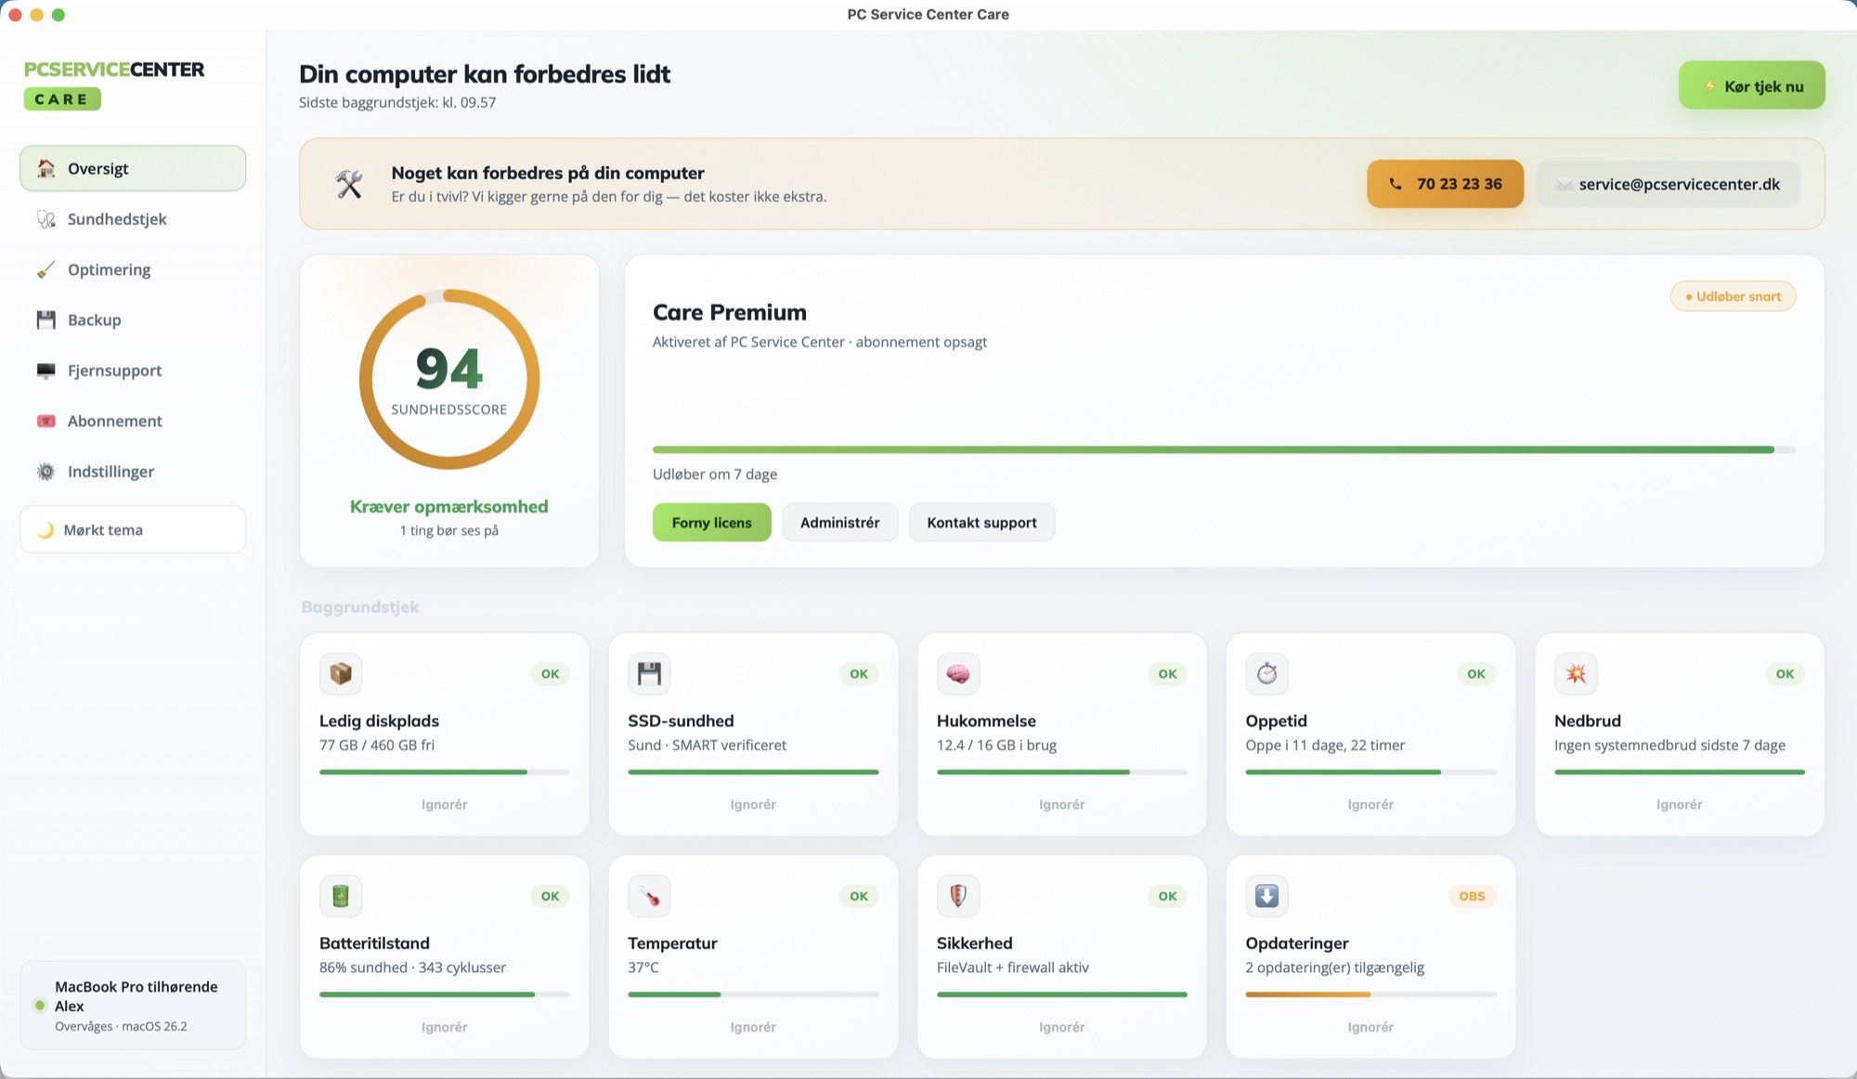Screen dimensions: 1857x1079
Task: Click the moon icon in Mørkt tema
Action: pyautogui.click(x=45, y=529)
